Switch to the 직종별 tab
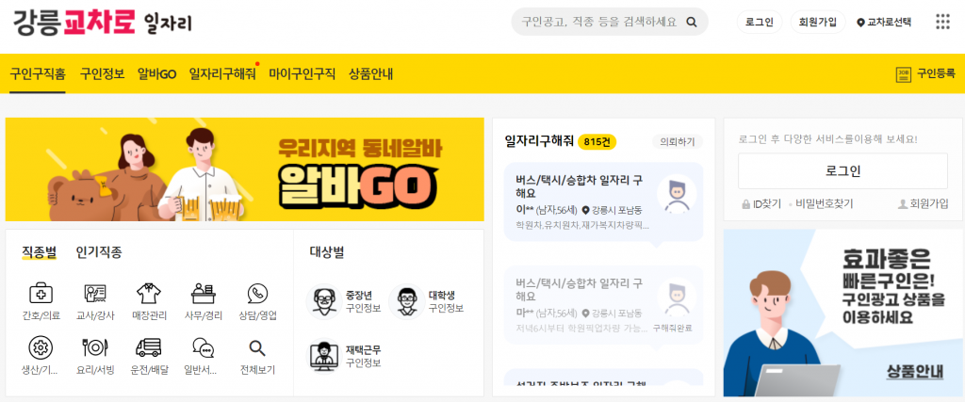The image size is (965, 402). tap(39, 252)
